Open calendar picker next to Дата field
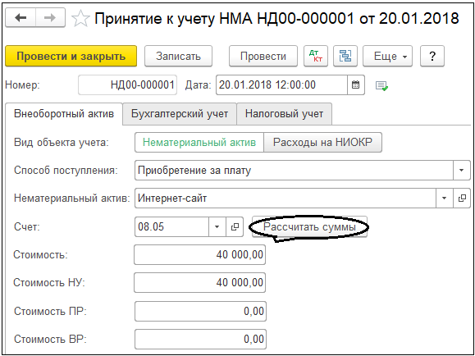475x356 pixels. coord(356,84)
